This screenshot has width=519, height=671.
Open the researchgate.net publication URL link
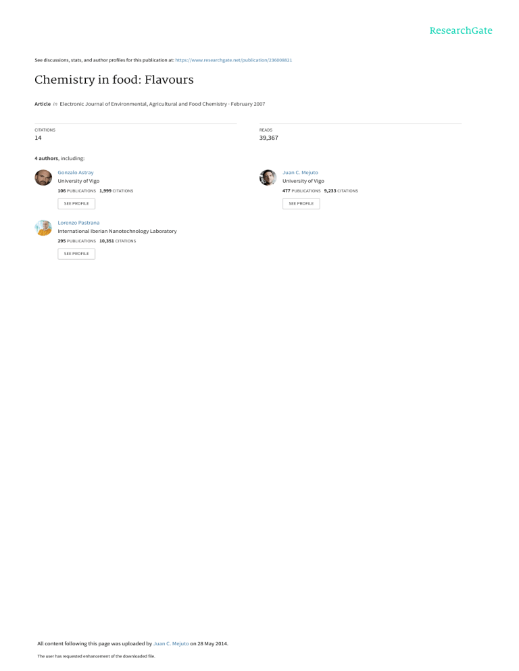coord(234,60)
